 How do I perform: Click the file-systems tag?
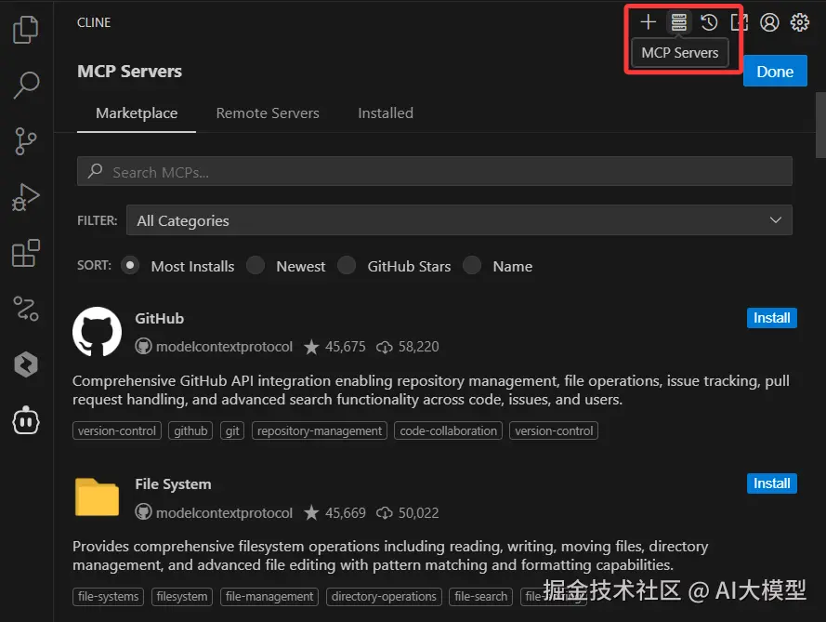[x=108, y=597]
